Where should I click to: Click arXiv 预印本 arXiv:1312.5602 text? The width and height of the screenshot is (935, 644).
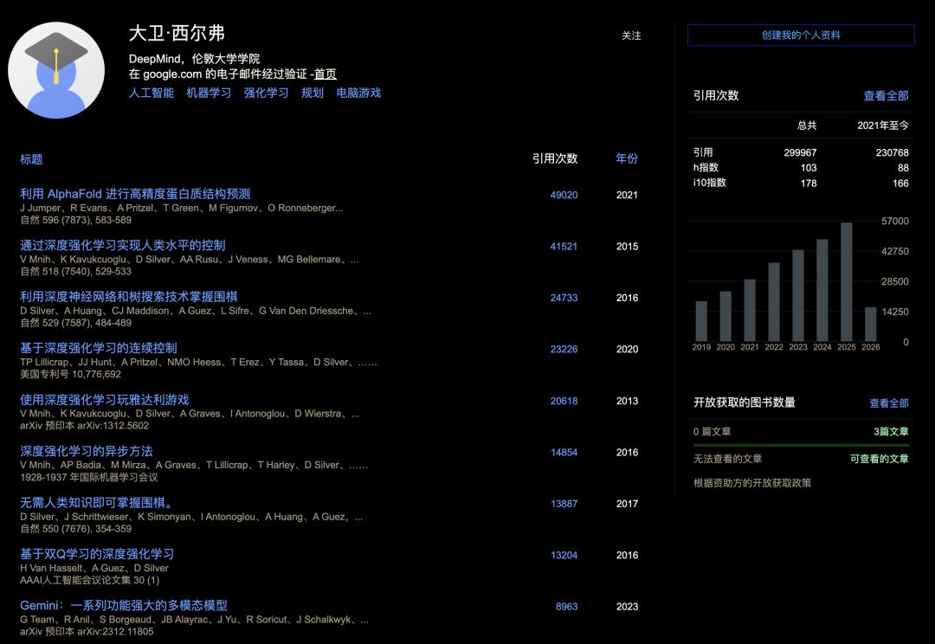pyautogui.click(x=84, y=426)
